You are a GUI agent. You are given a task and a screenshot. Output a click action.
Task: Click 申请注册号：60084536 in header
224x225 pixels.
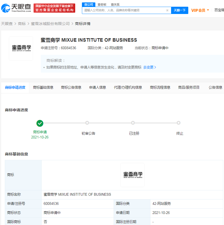click(58, 48)
